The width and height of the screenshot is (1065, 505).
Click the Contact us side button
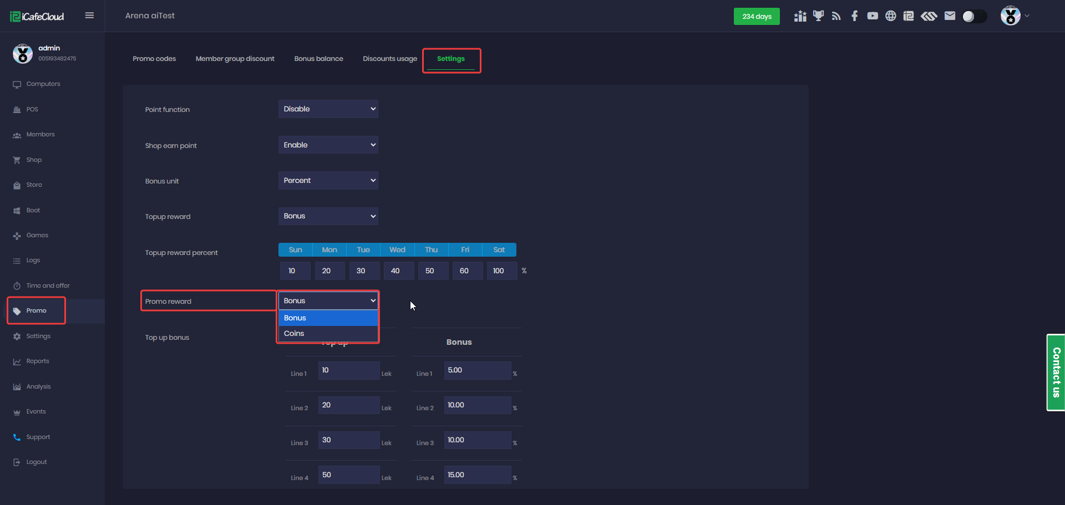(1056, 373)
